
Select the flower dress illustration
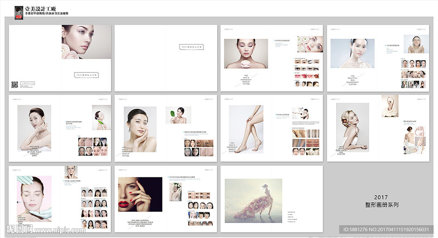(253, 194)
